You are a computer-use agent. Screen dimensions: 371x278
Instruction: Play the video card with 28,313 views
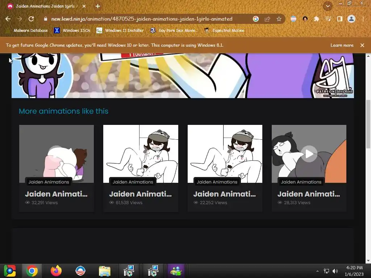(x=309, y=153)
